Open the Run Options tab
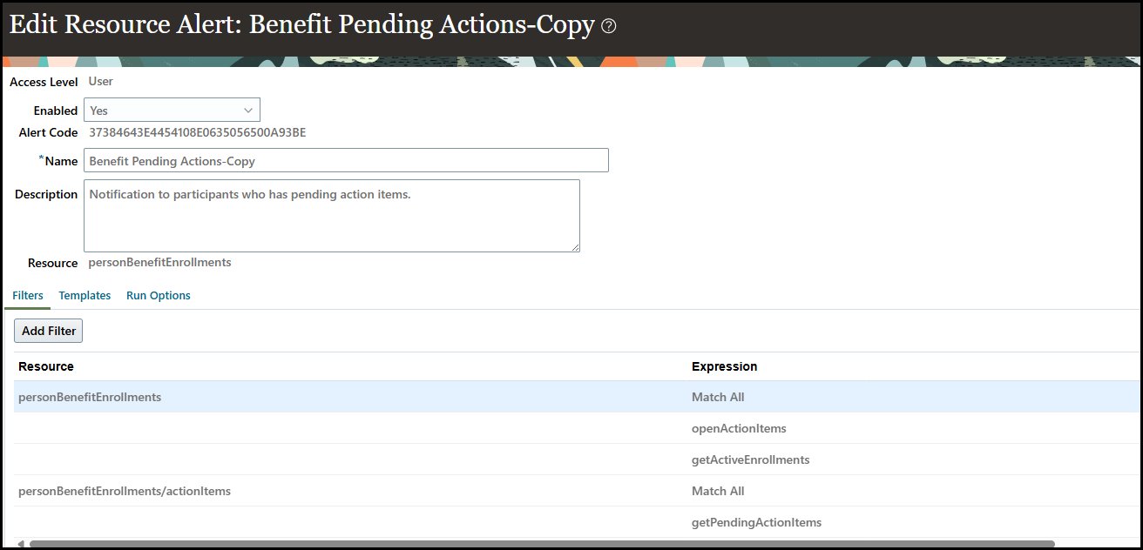 point(158,295)
